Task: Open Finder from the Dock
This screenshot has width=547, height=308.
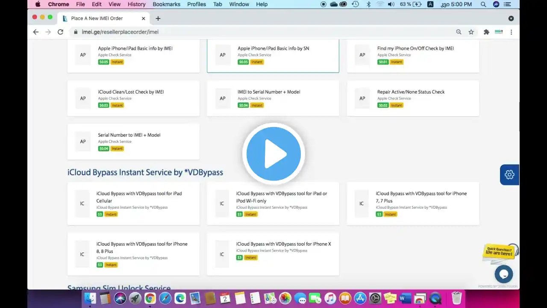Action: click(x=90, y=298)
